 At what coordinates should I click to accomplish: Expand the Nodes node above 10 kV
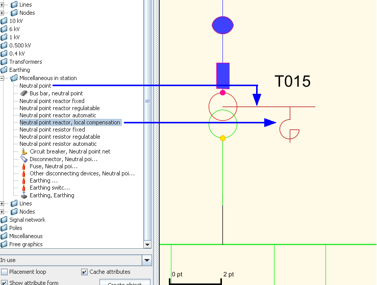2,13
